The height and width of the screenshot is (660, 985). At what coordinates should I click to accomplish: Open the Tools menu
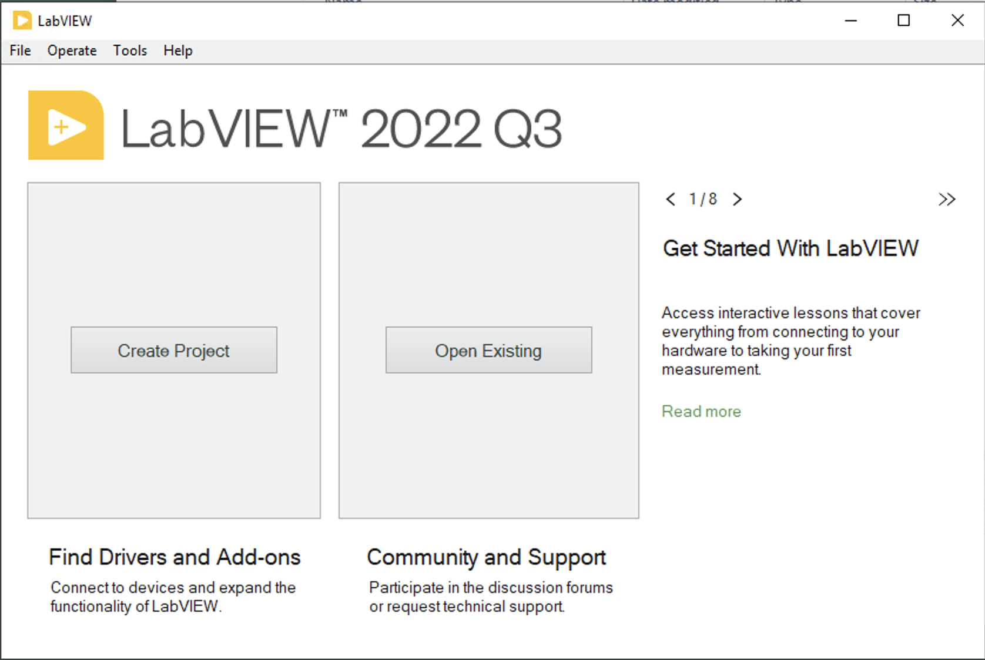point(130,50)
